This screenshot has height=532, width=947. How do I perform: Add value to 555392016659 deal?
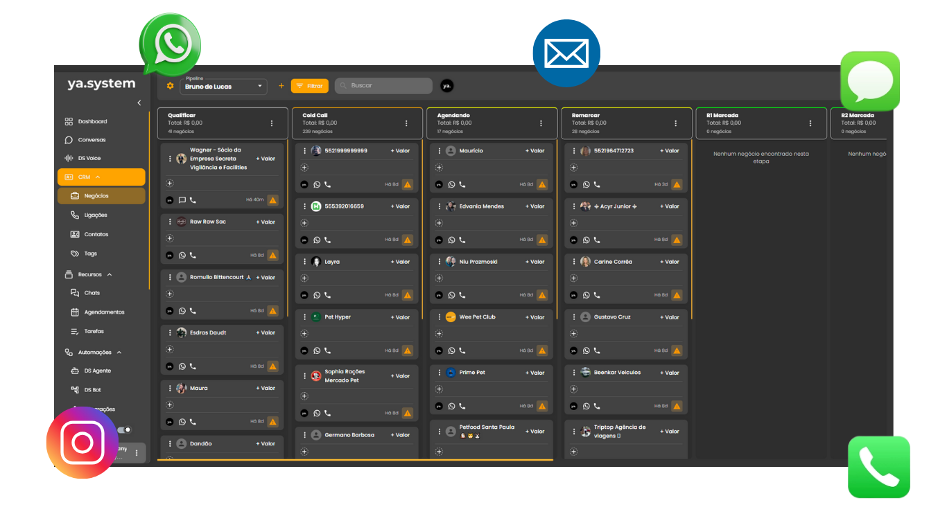pos(400,206)
